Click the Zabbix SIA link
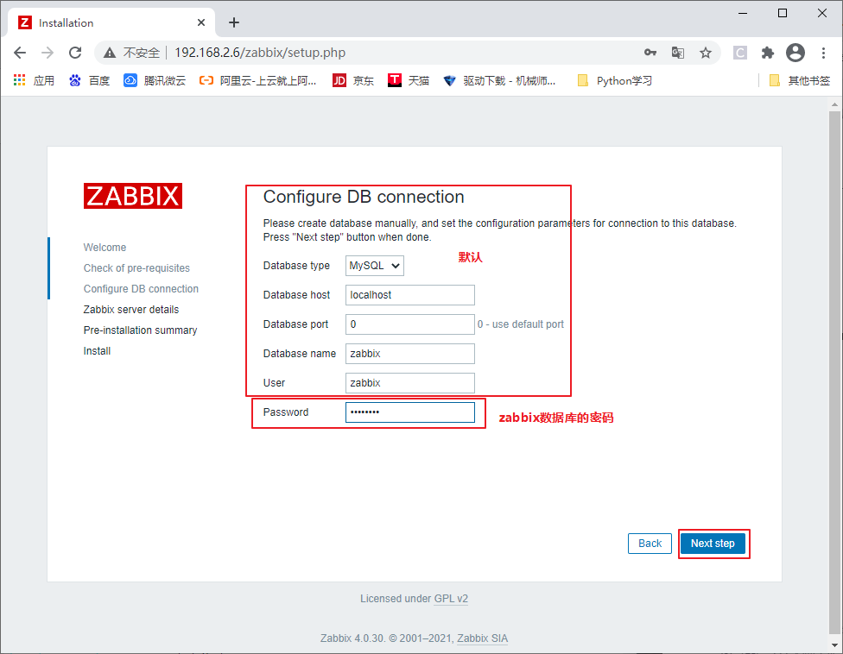Screen dimensions: 843x654 click(482, 638)
